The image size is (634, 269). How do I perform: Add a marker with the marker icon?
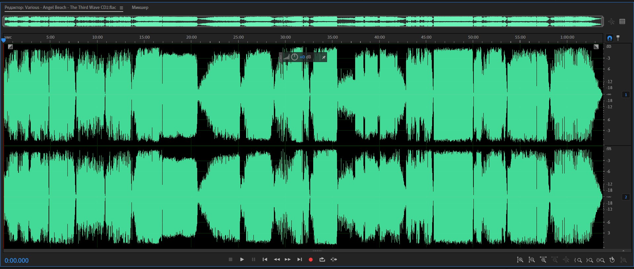click(618, 38)
